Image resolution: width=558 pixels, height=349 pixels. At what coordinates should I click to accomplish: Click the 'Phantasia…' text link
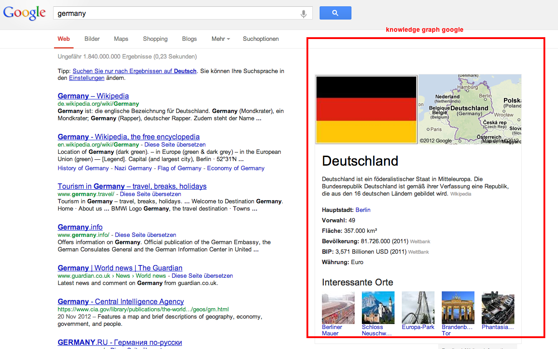(x=498, y=327)
